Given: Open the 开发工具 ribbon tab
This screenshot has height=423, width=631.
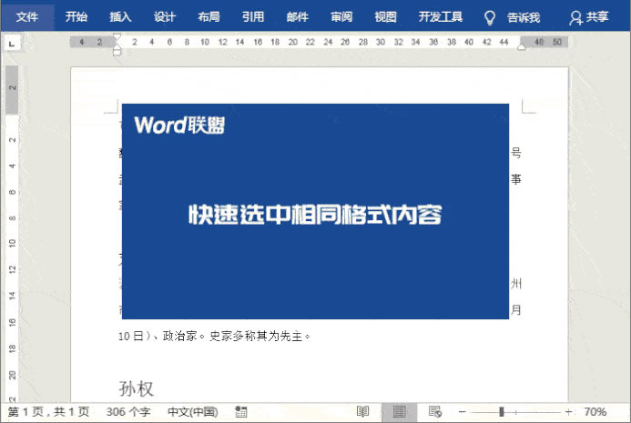Looking at the screenshot, I should coord(441,17).
